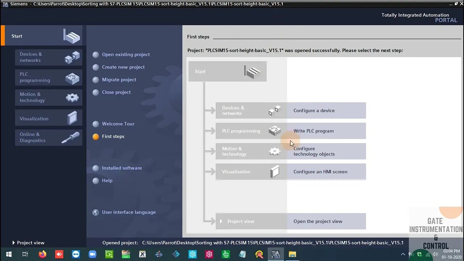Click Devices & networks label in First steps
The height and width of the screenshot is (261, 464).
233,111
